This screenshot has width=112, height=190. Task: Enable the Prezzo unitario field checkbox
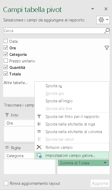(6, 61)
